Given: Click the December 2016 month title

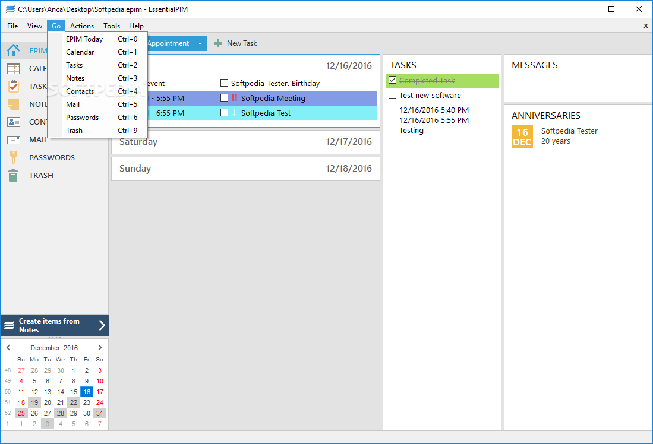Looking at the screenshot, I should pos(54,348).
